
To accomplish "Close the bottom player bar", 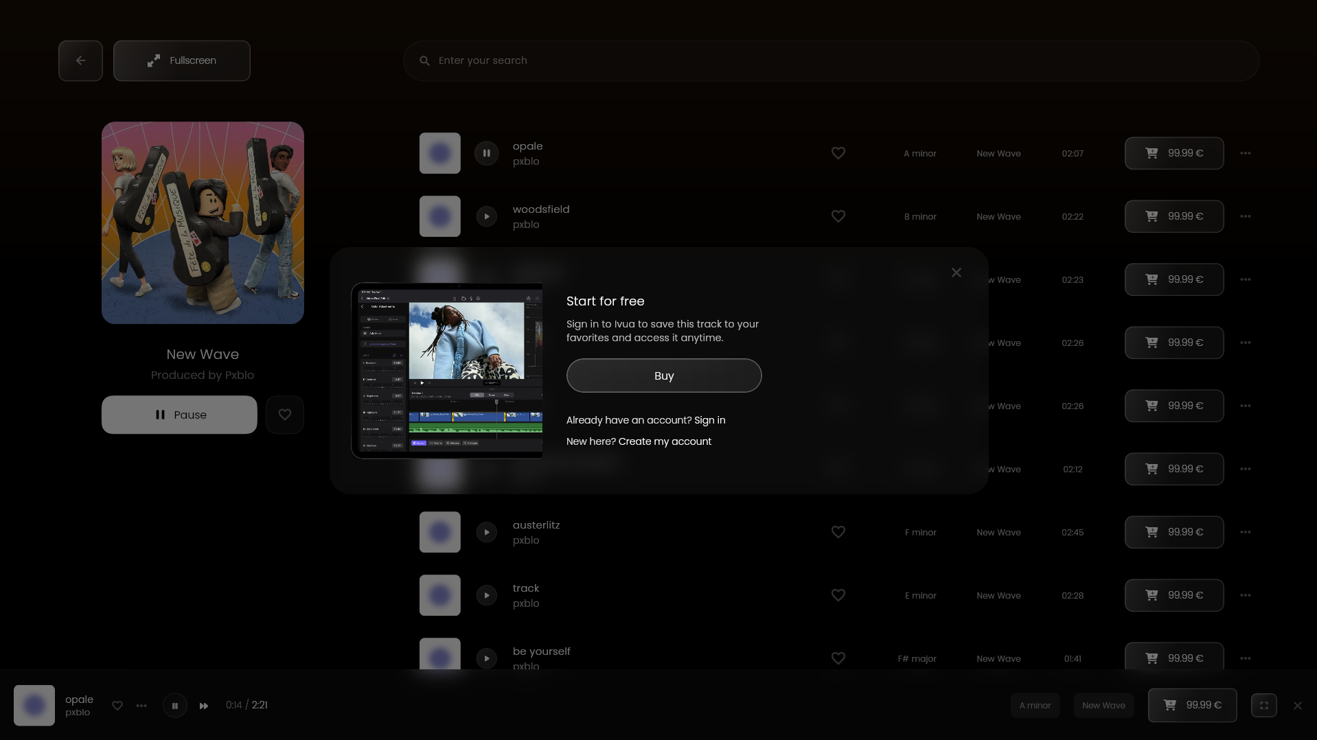I will [1298, 706].
